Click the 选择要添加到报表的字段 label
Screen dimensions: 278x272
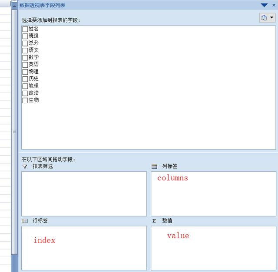point(51,20)
